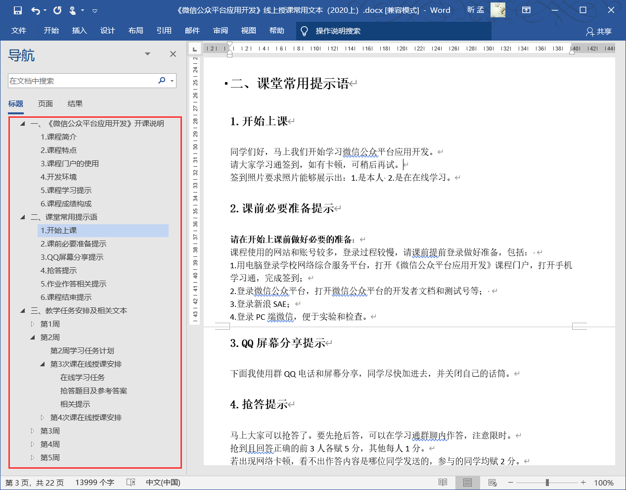Screen dimensions: 626x490
Task: Open Customize Quick Access Toolbar menu
Action: tap(95, 10)
